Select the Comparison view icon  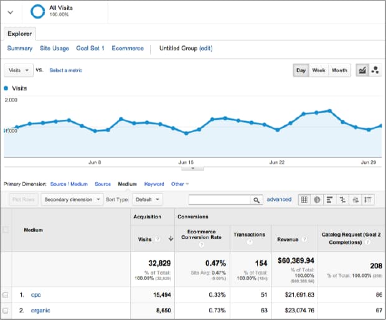[x=342, y=200]
